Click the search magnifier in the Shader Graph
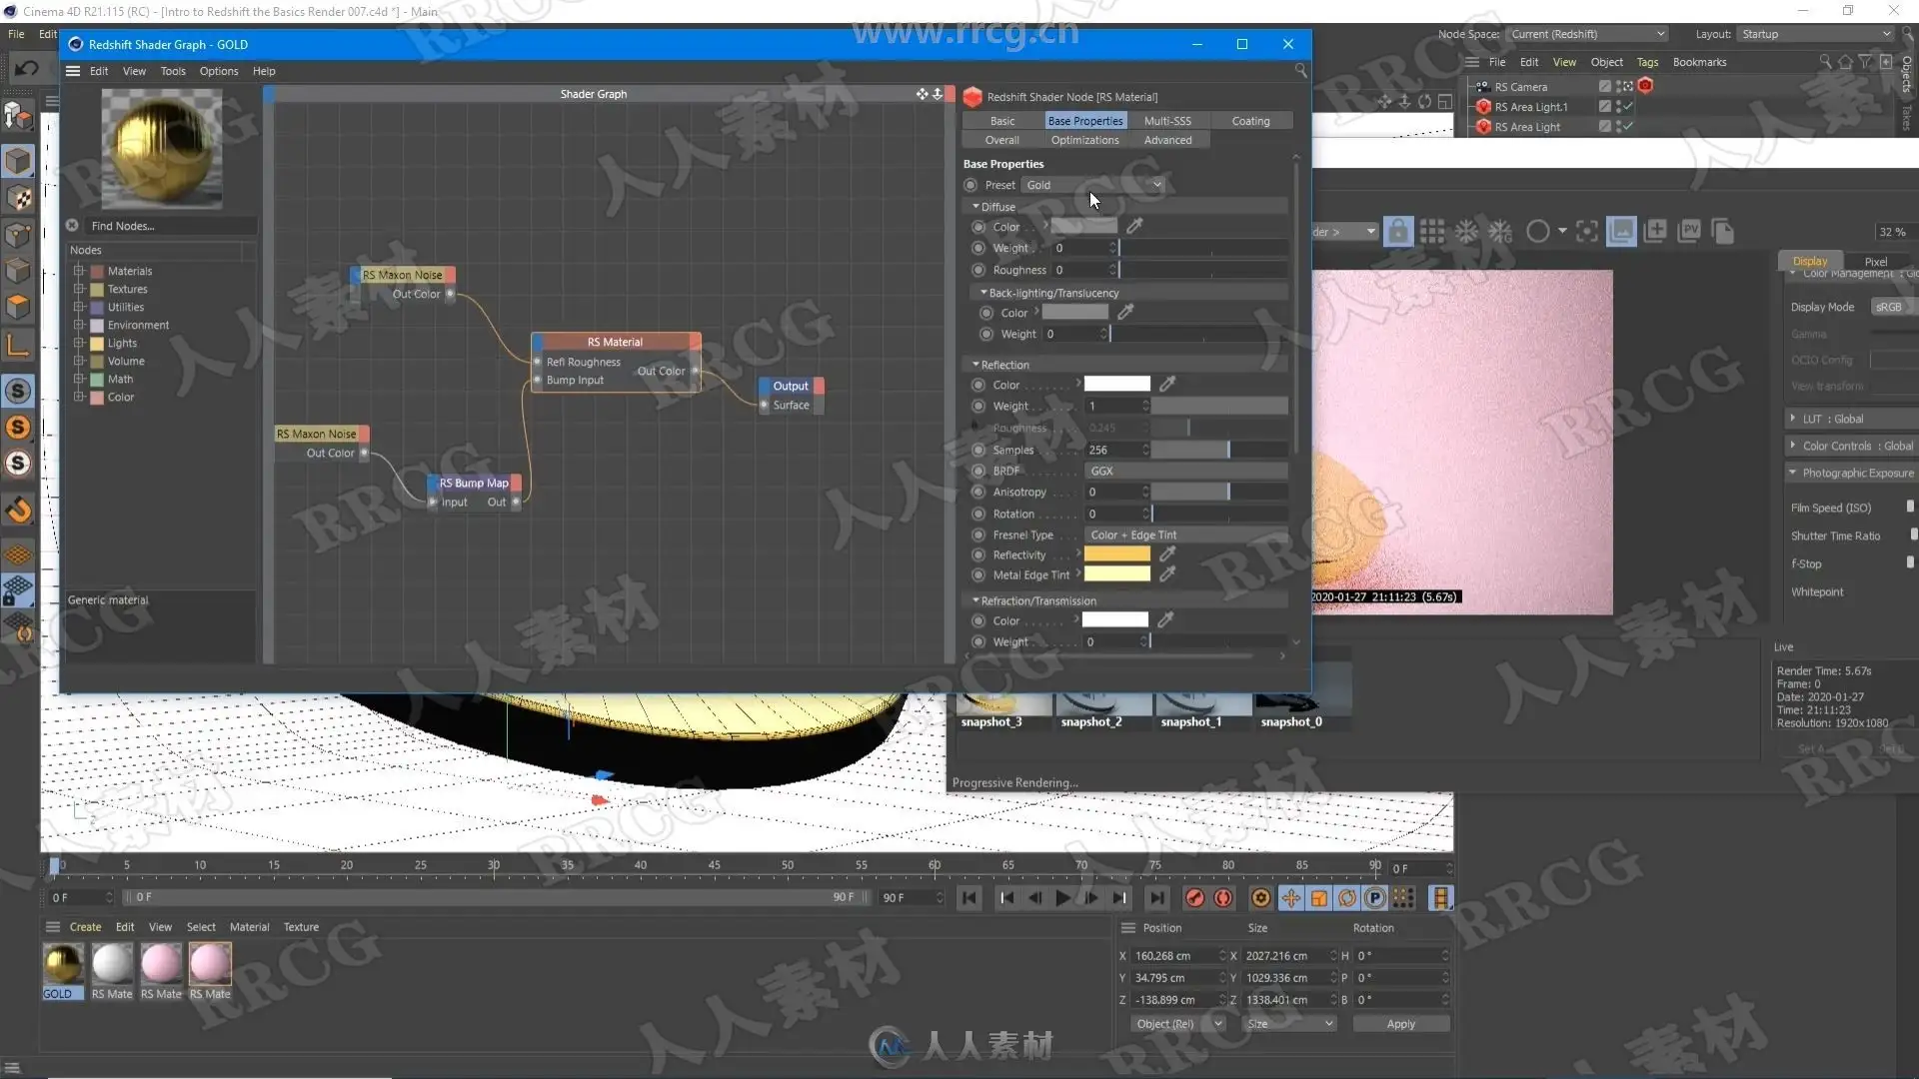The height and width of the screenshot is (1079, 1919). tap(1300, 70)
